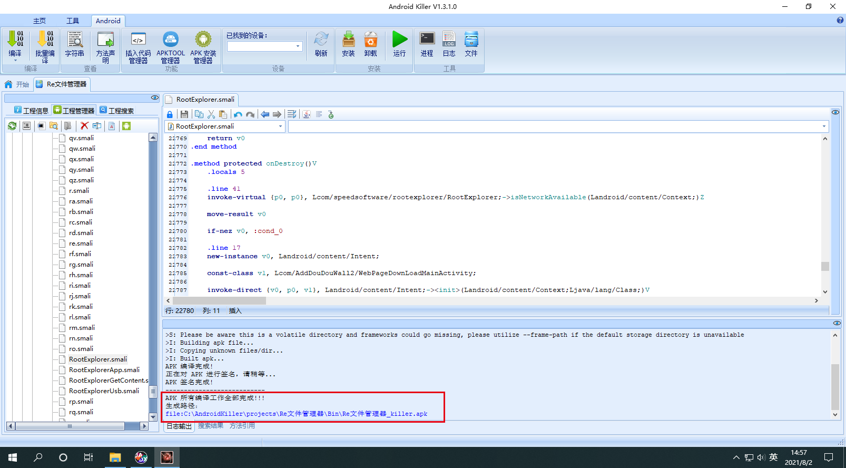Screen dimensions: 846x468
Task: Select the Android ribbon tab
Action: point(108,21)
